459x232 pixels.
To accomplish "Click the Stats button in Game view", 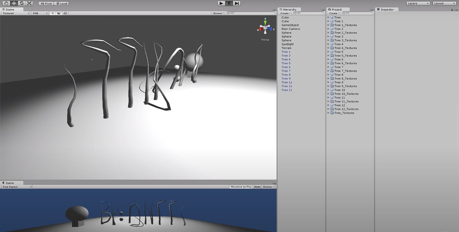I will (x=257, y=187).
